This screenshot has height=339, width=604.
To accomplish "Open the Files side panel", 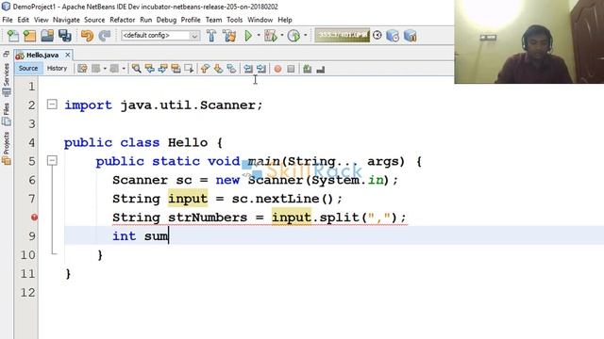I will click(x=7, y=114).
